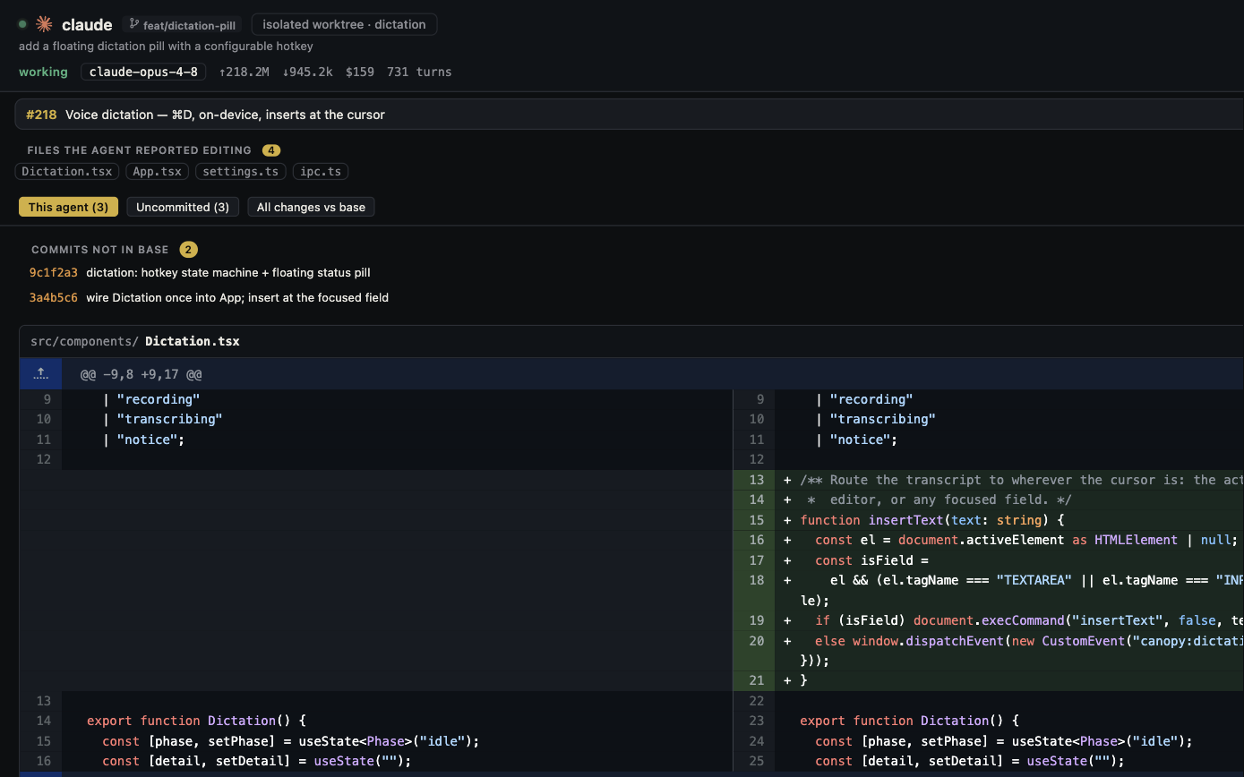Click the 731 turns counter
This screenshot has width=1244, height=777.
tap(419, 72)
